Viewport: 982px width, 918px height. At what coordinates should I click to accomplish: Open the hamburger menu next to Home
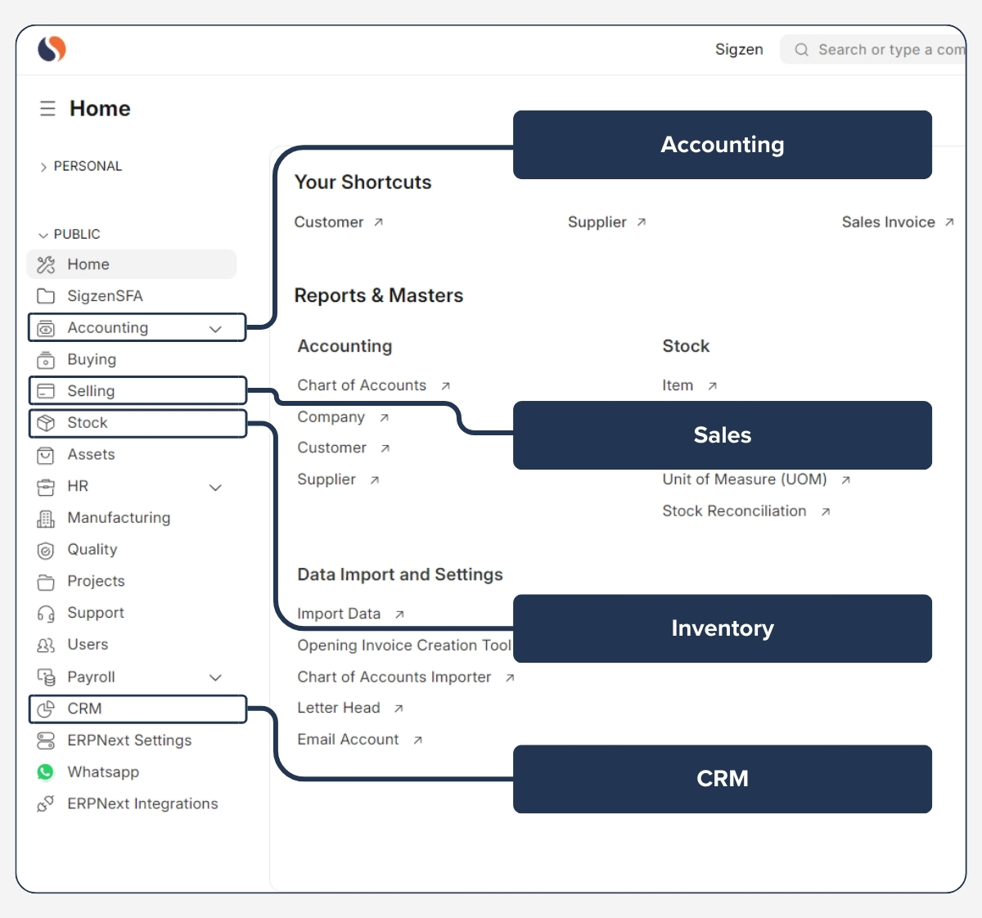click(x=47, y=108)
